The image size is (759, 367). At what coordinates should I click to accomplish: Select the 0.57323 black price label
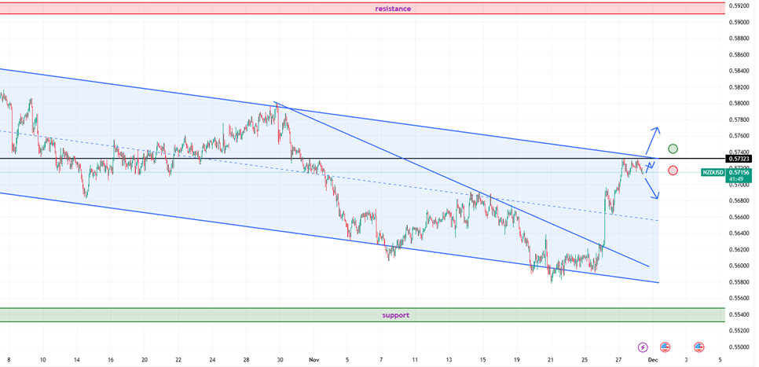[x=739, y=159]
